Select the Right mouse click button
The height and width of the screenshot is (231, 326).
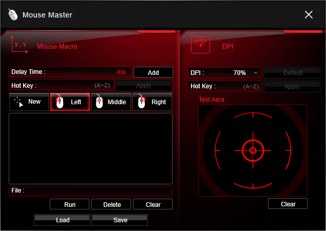click(152, 102)
